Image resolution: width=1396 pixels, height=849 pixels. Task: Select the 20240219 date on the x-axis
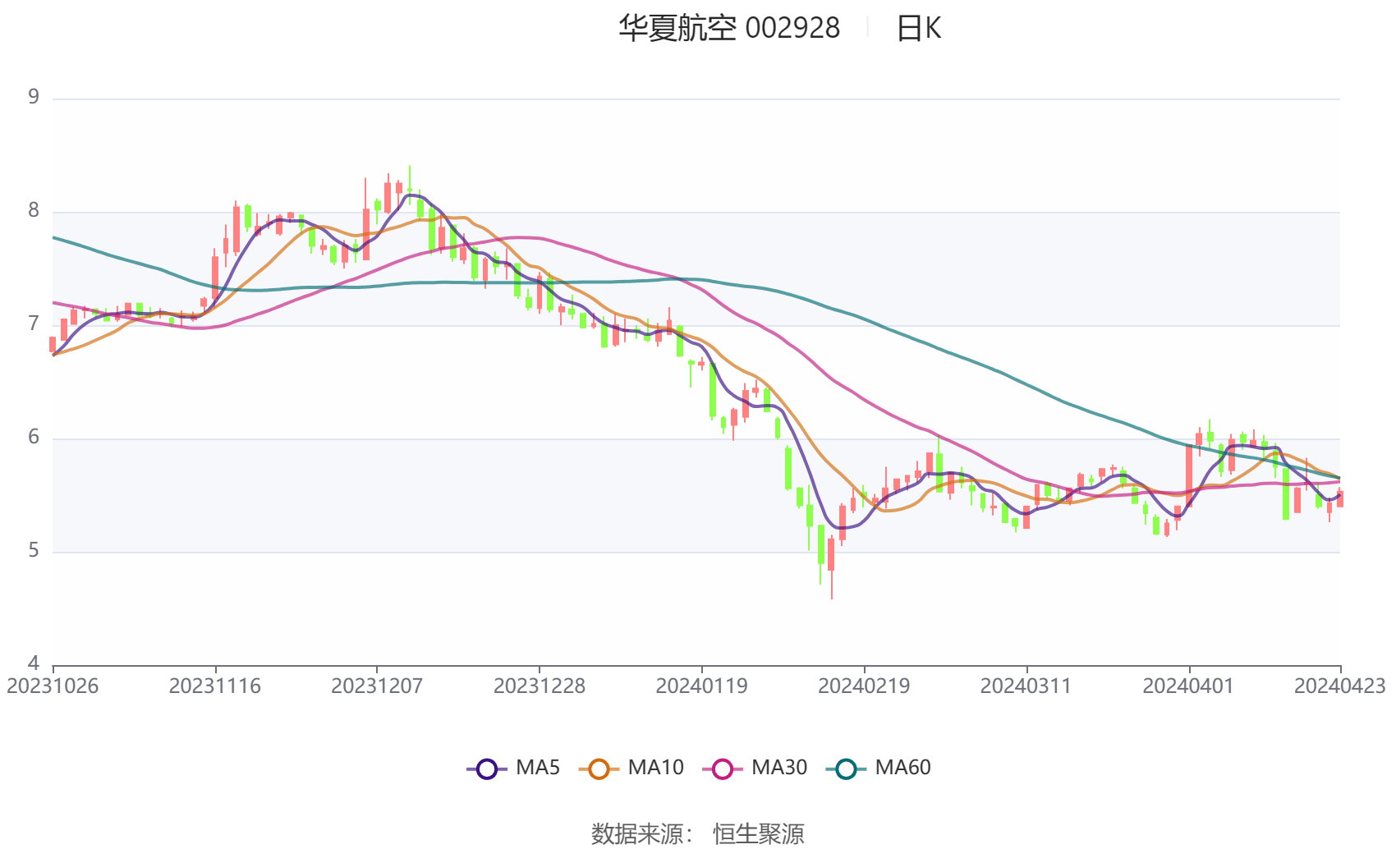click(x=864, y=686)
